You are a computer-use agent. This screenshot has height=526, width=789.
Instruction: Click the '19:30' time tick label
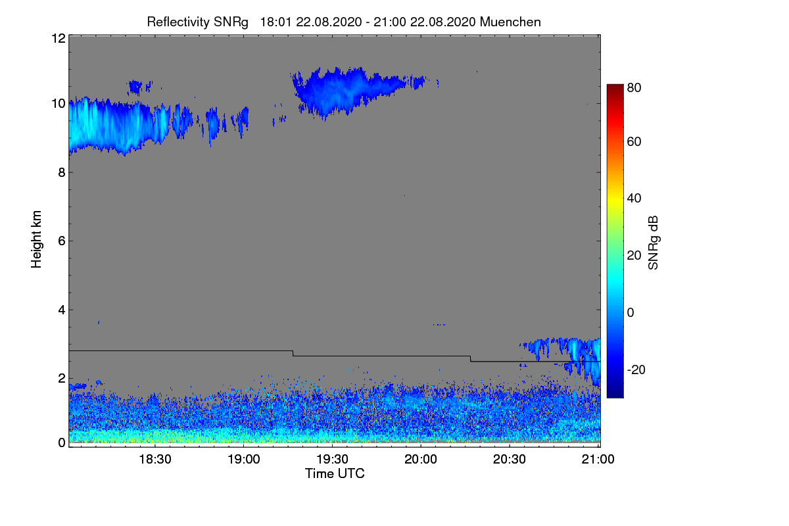pyautogui.click(x=332, y=459)
